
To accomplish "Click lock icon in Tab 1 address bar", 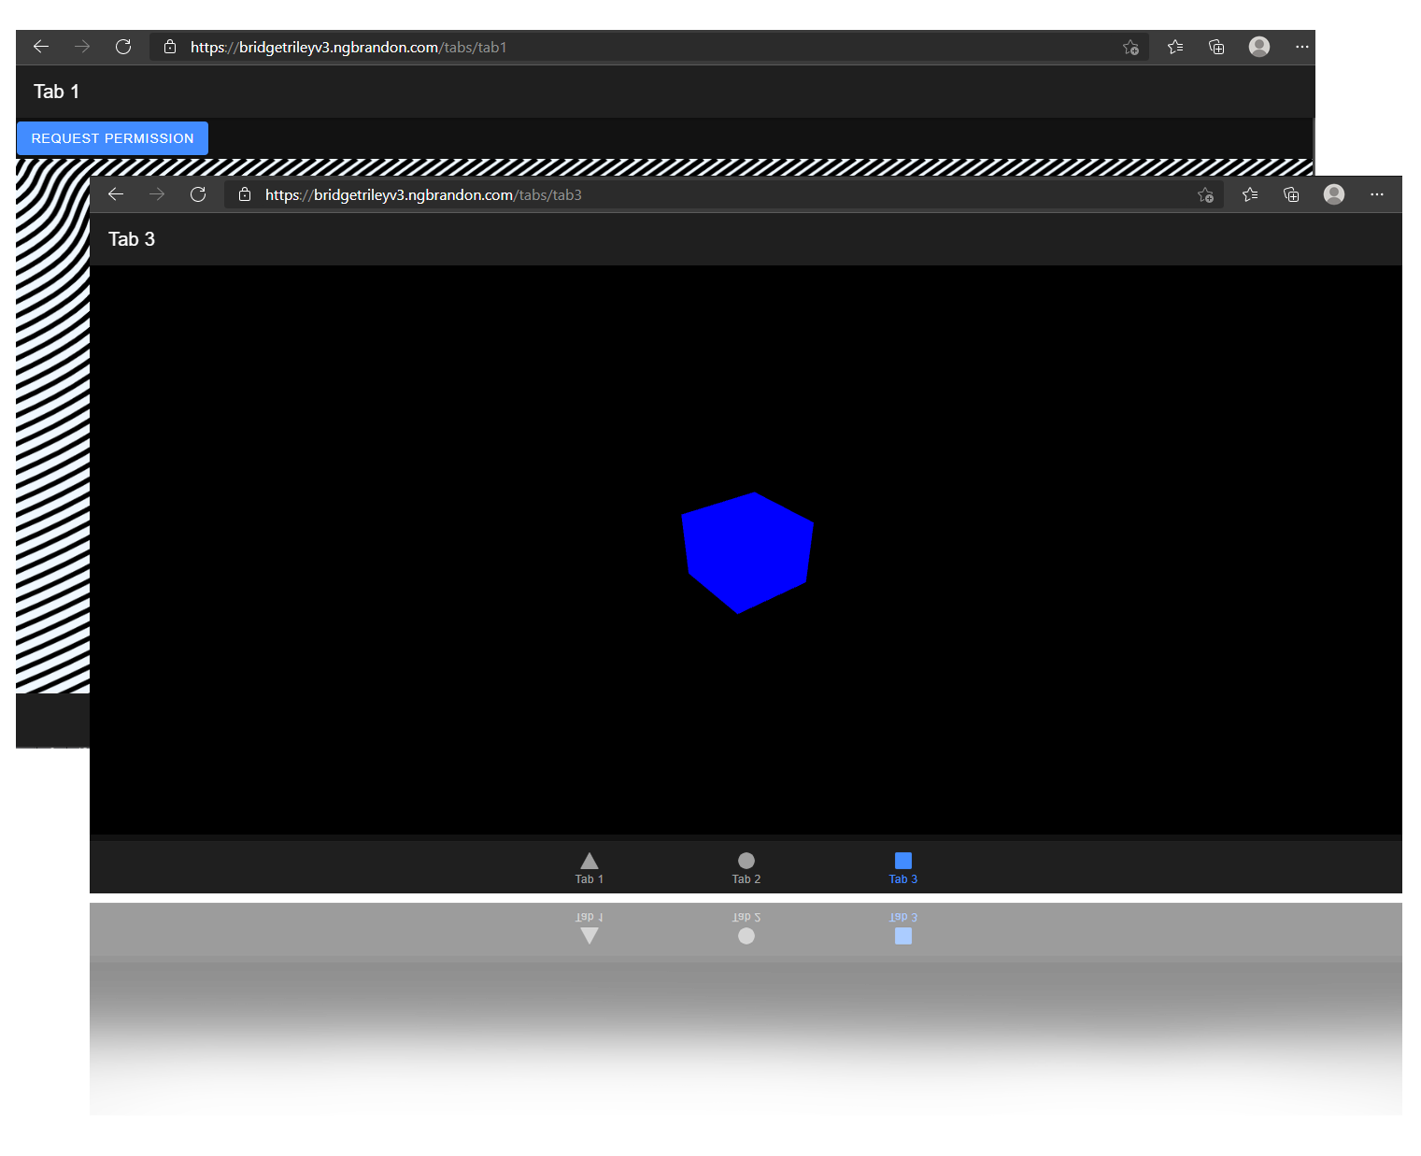I will coord(170,47).
